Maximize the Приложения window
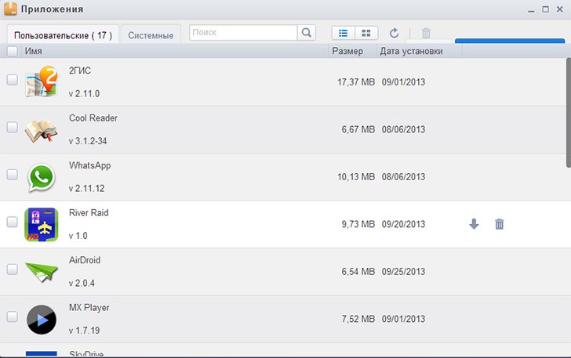This screenshot has width=571, height=358. 545,9
